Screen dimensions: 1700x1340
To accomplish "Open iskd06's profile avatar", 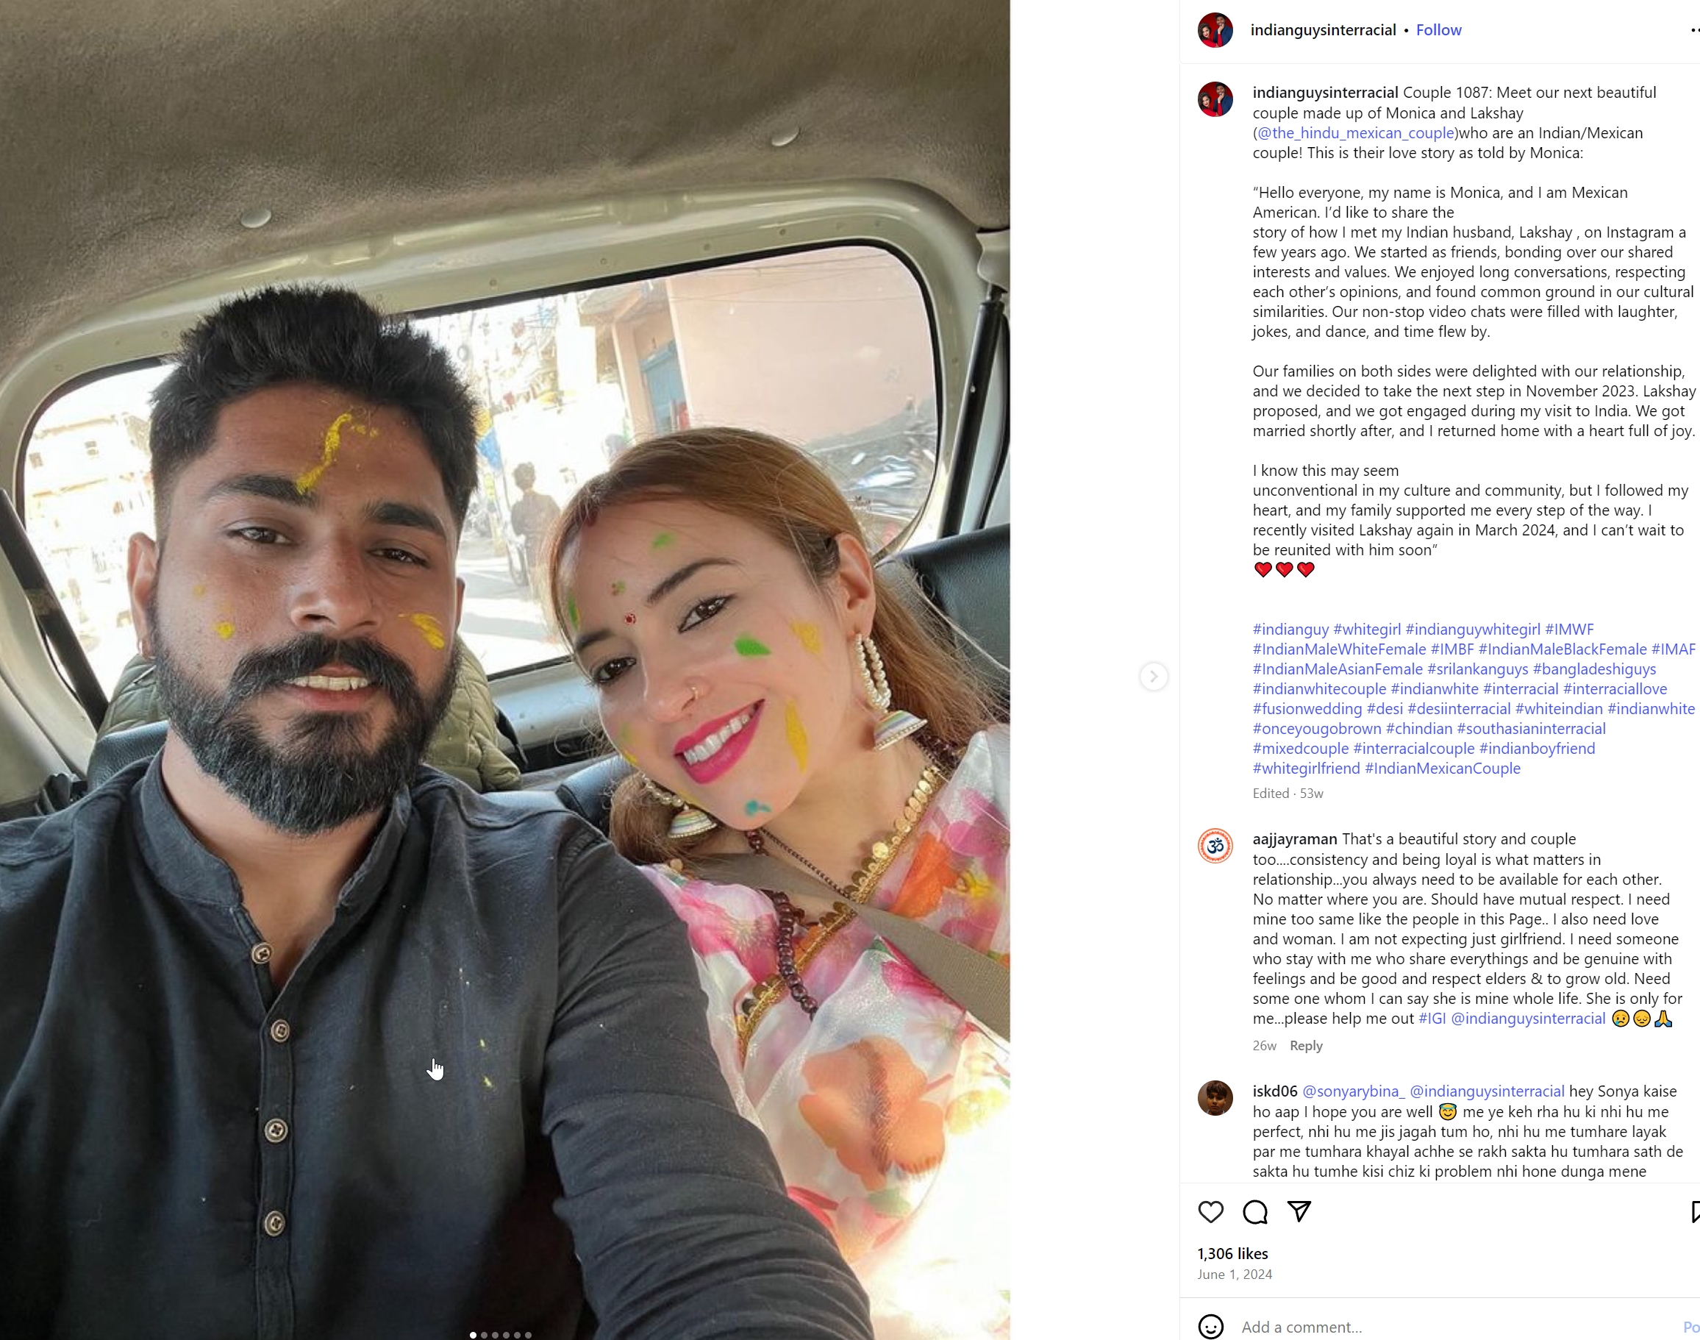I will click(1215, 1097).
